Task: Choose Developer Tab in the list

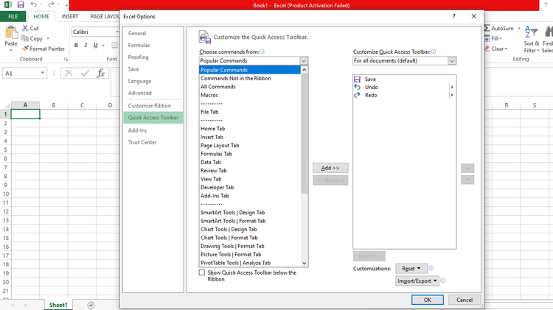Action: [250, 188]
